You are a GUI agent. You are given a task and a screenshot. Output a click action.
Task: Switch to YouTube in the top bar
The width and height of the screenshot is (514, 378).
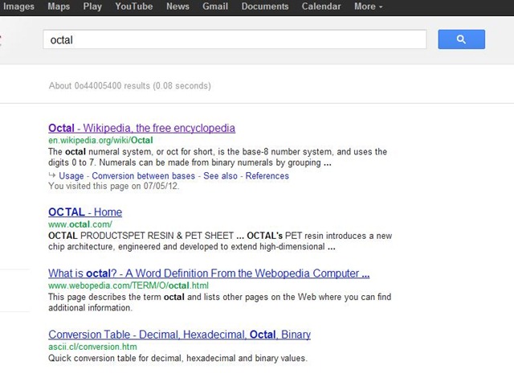[133, 6]
